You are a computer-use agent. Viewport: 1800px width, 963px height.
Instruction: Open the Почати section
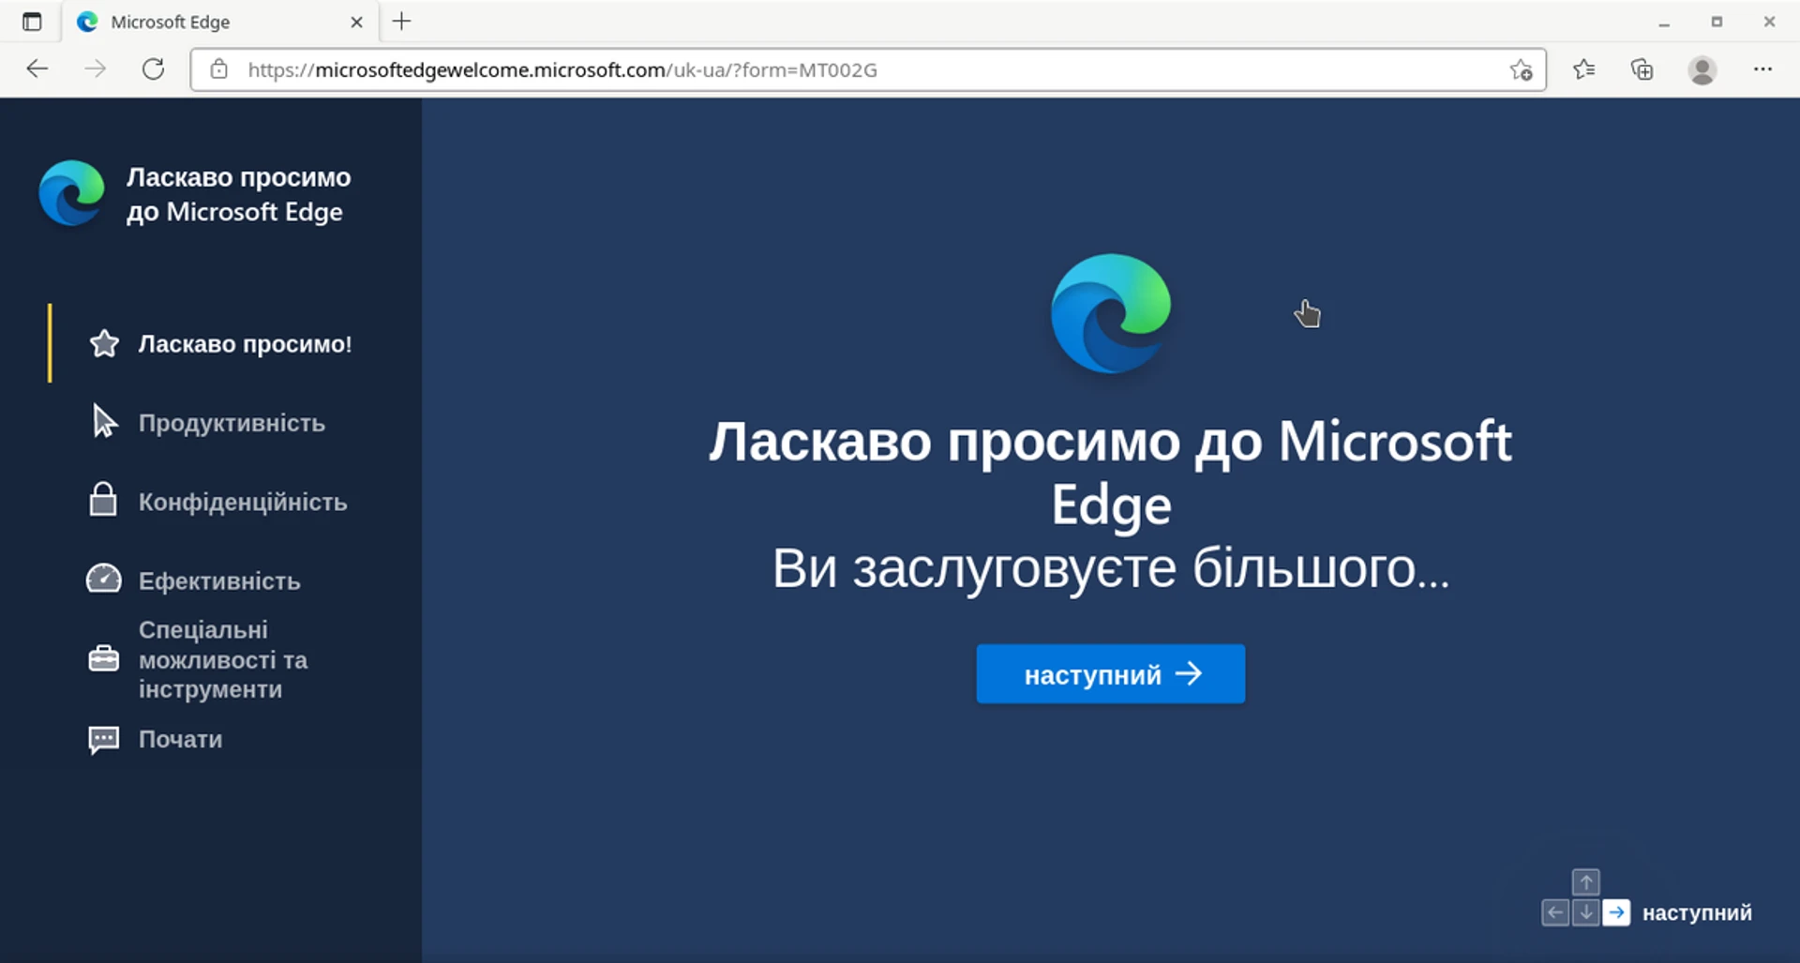181,739
